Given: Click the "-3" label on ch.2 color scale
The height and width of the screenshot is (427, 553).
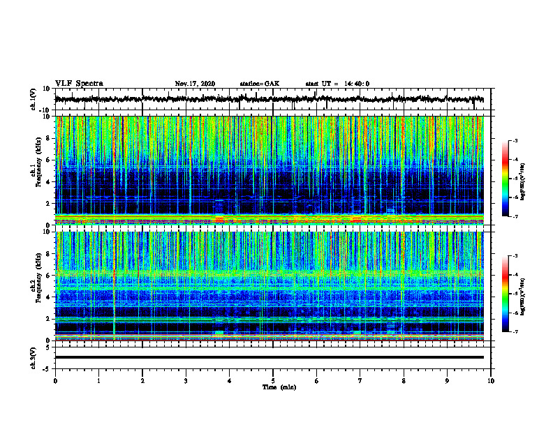Looking at the screenshot, I should coord(515,256).
